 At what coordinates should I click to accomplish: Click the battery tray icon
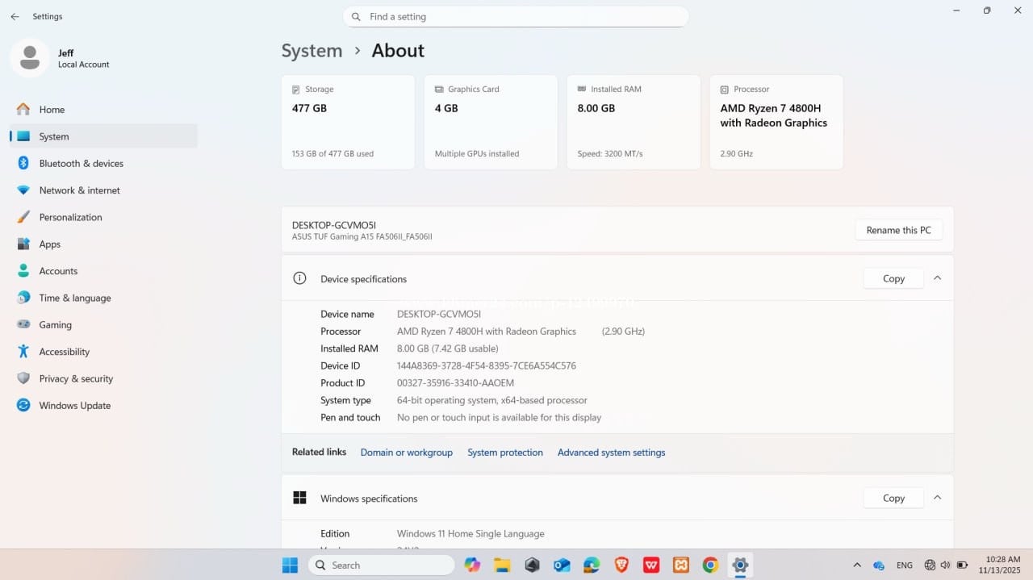(961, 565)
